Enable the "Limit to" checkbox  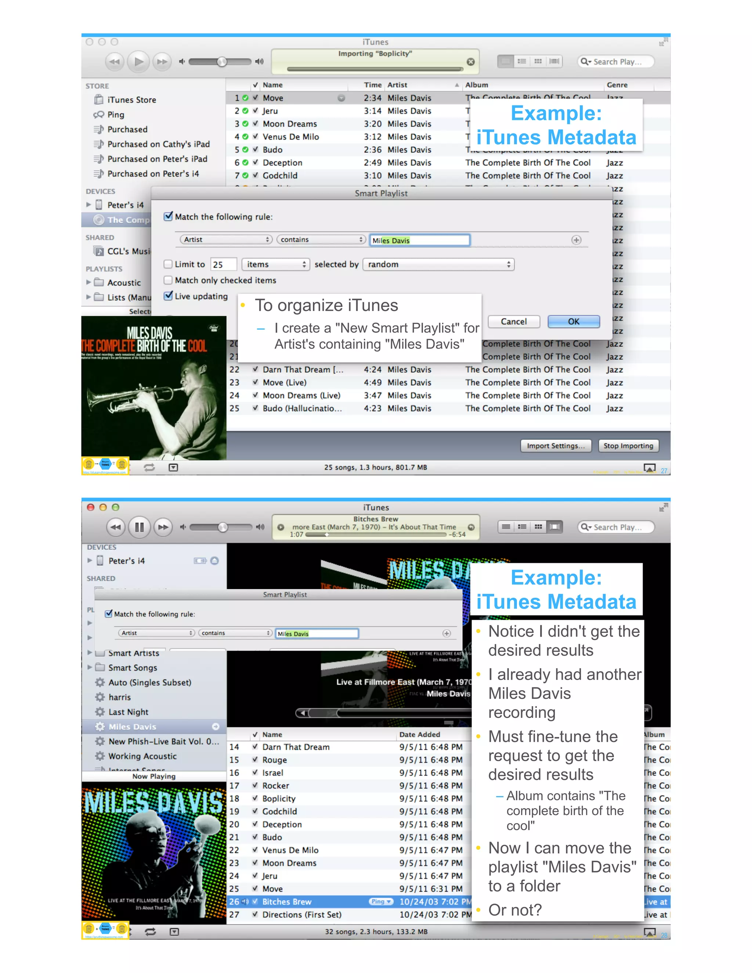[x=168, y=264]
